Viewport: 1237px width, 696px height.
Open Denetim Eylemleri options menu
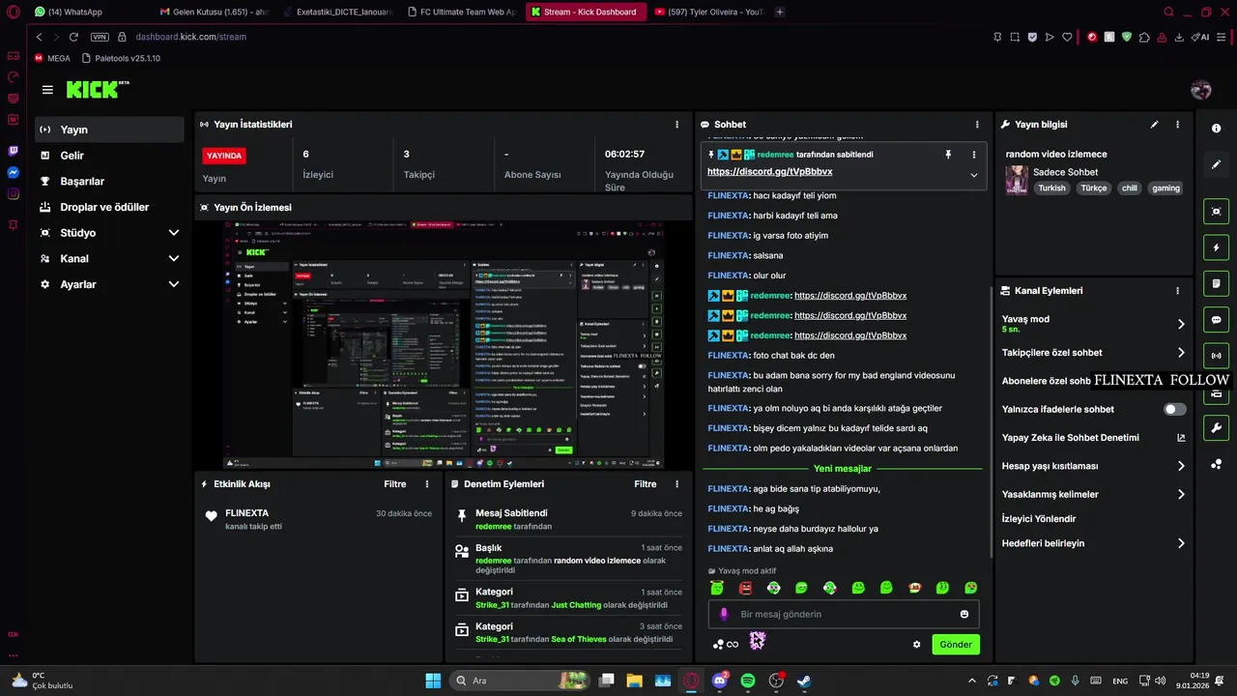[x=676, y=484]
